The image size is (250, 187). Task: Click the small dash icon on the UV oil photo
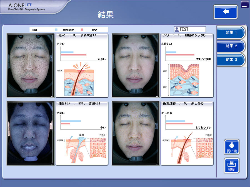point(52,164)
